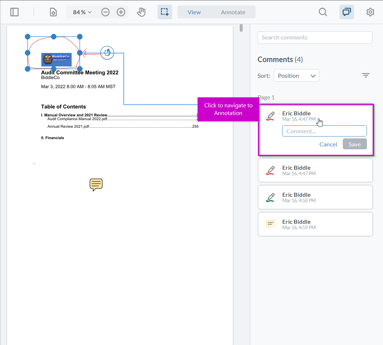Click the left-middle resize handle of annotation
Screen dimensions: 383x345
[x=28, y=53]
